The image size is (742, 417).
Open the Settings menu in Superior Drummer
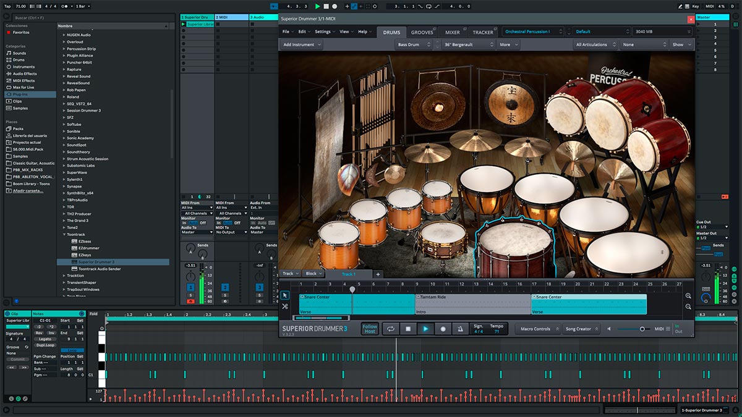(324, 32)
